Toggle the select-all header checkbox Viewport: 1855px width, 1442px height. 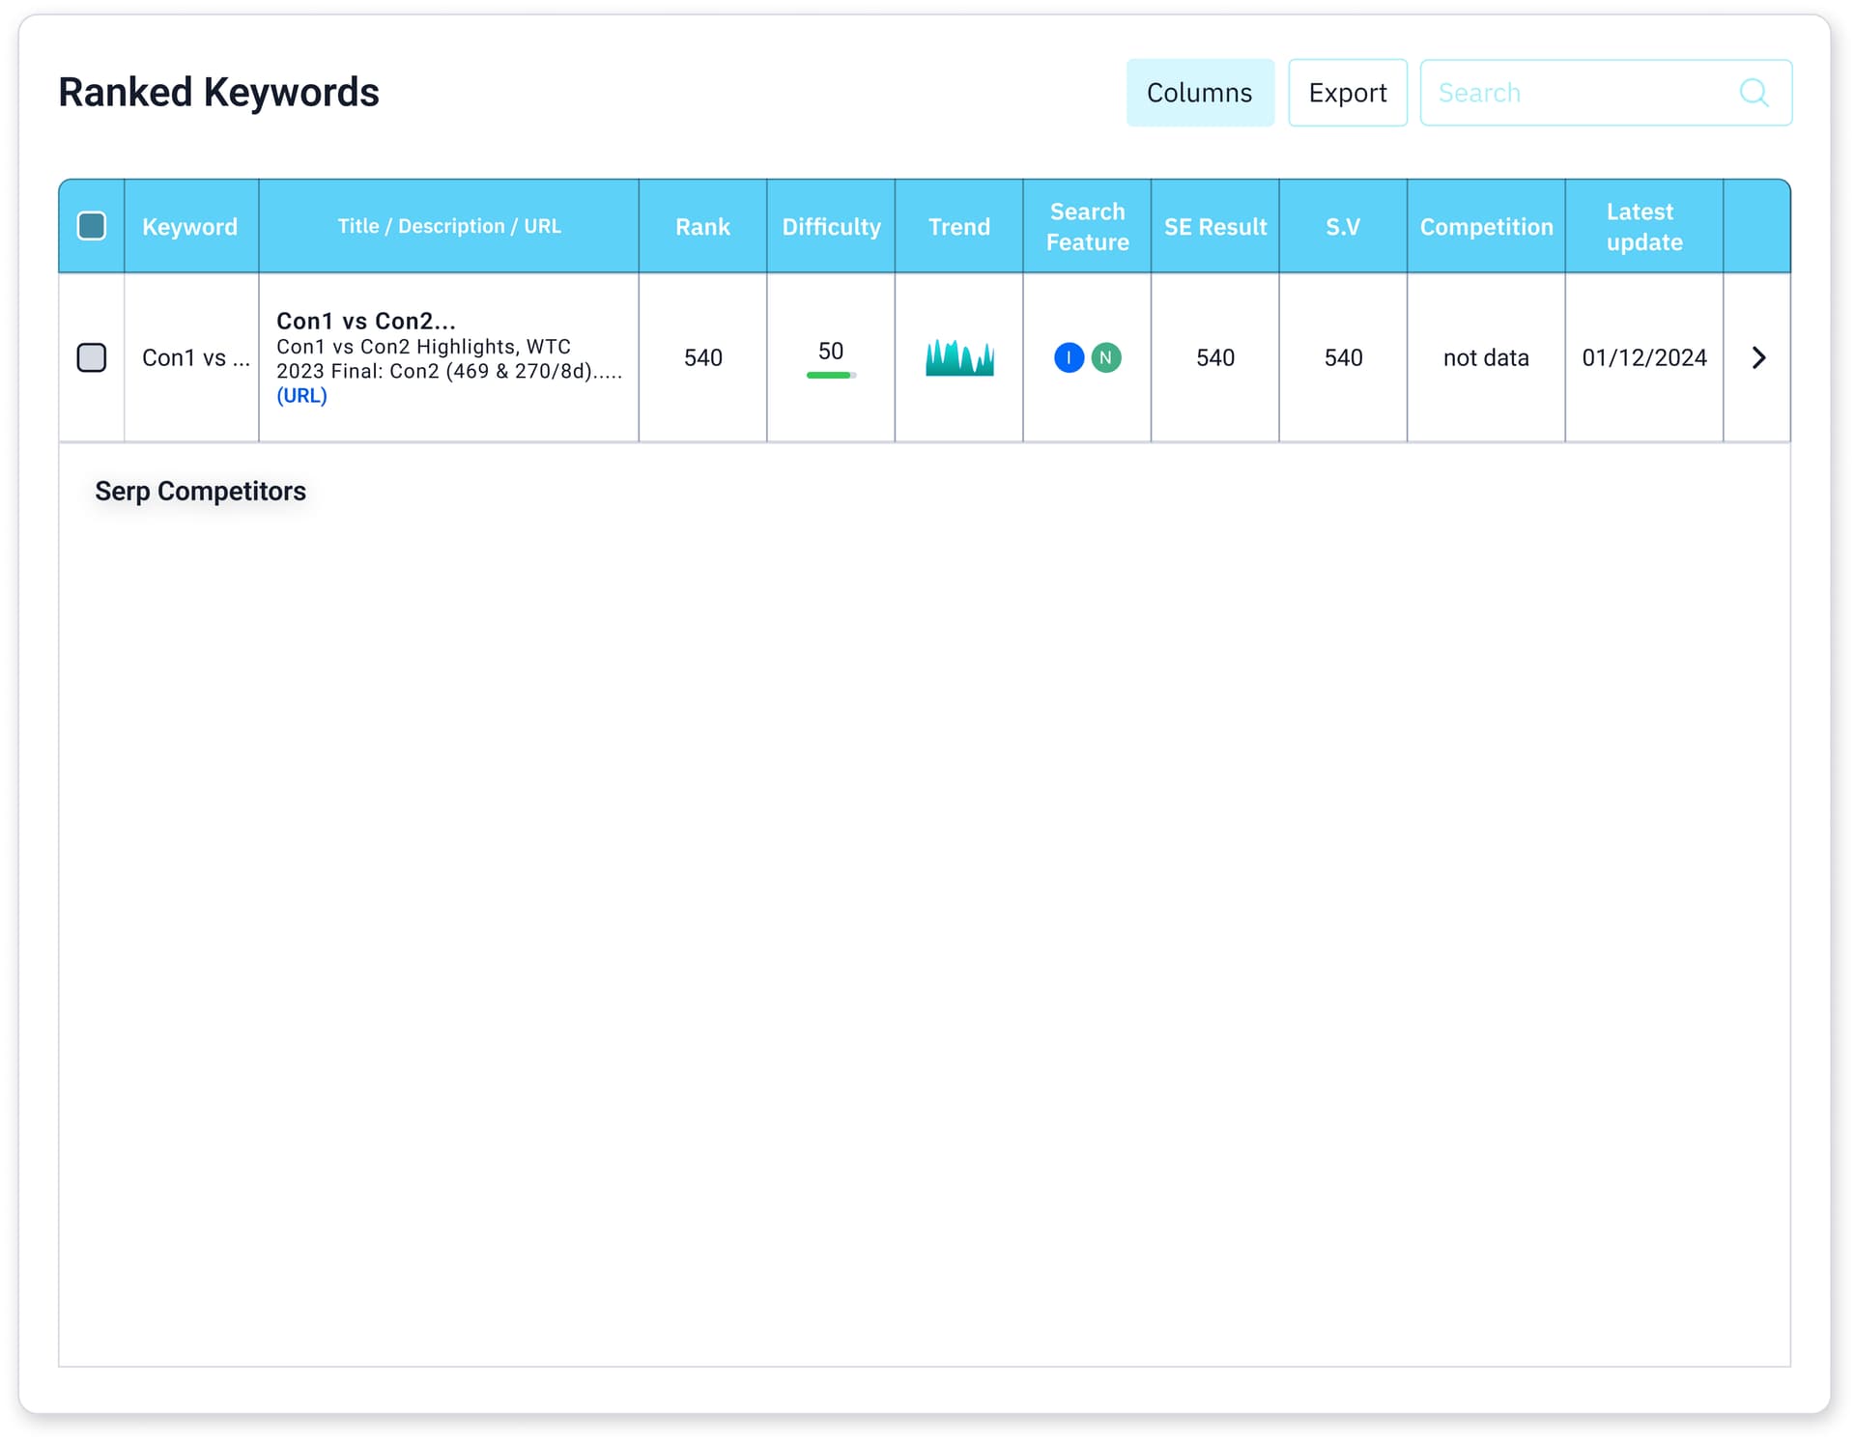[92, 226]
